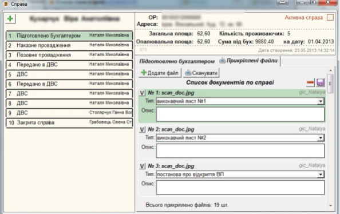Click the document list vertical scrollbar thumb
The image size is (340, 214).
330,84
